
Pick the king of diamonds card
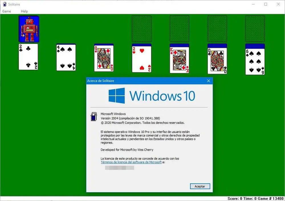tap(179, 60)
